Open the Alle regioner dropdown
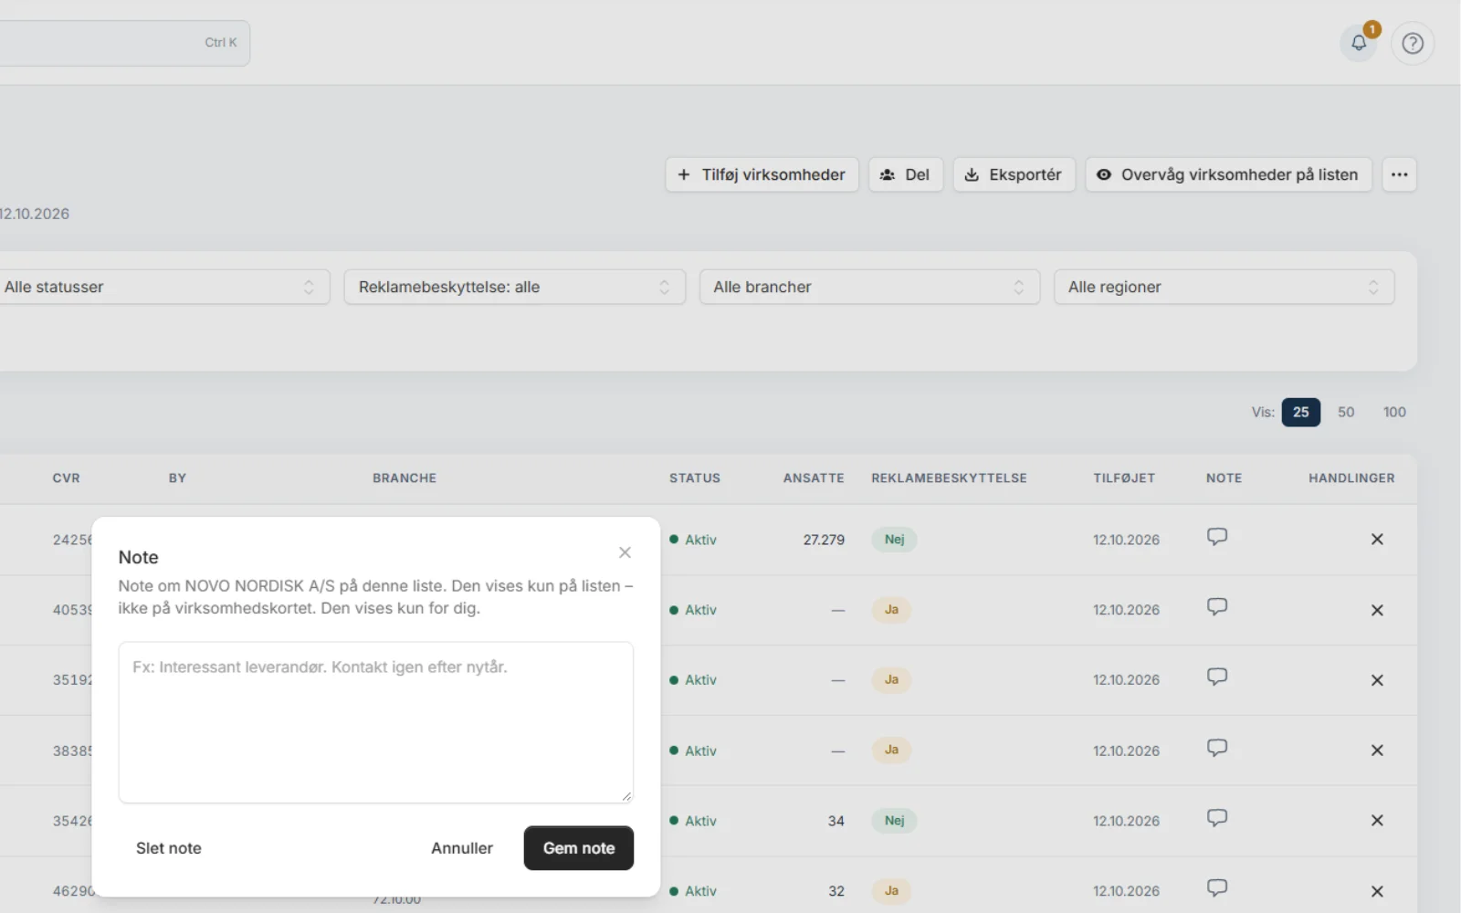The image size is (1461, 913). coord(1224,287)
